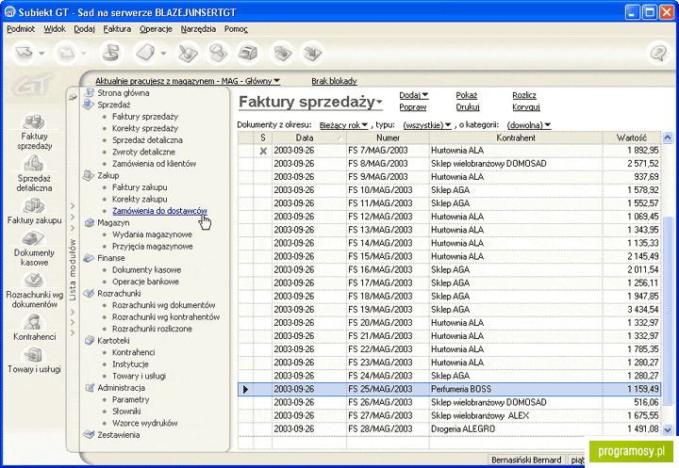The height and width of the screenshot is (468, 679).
Task: Click the first arrow toolbar icon
Action: 24,53
